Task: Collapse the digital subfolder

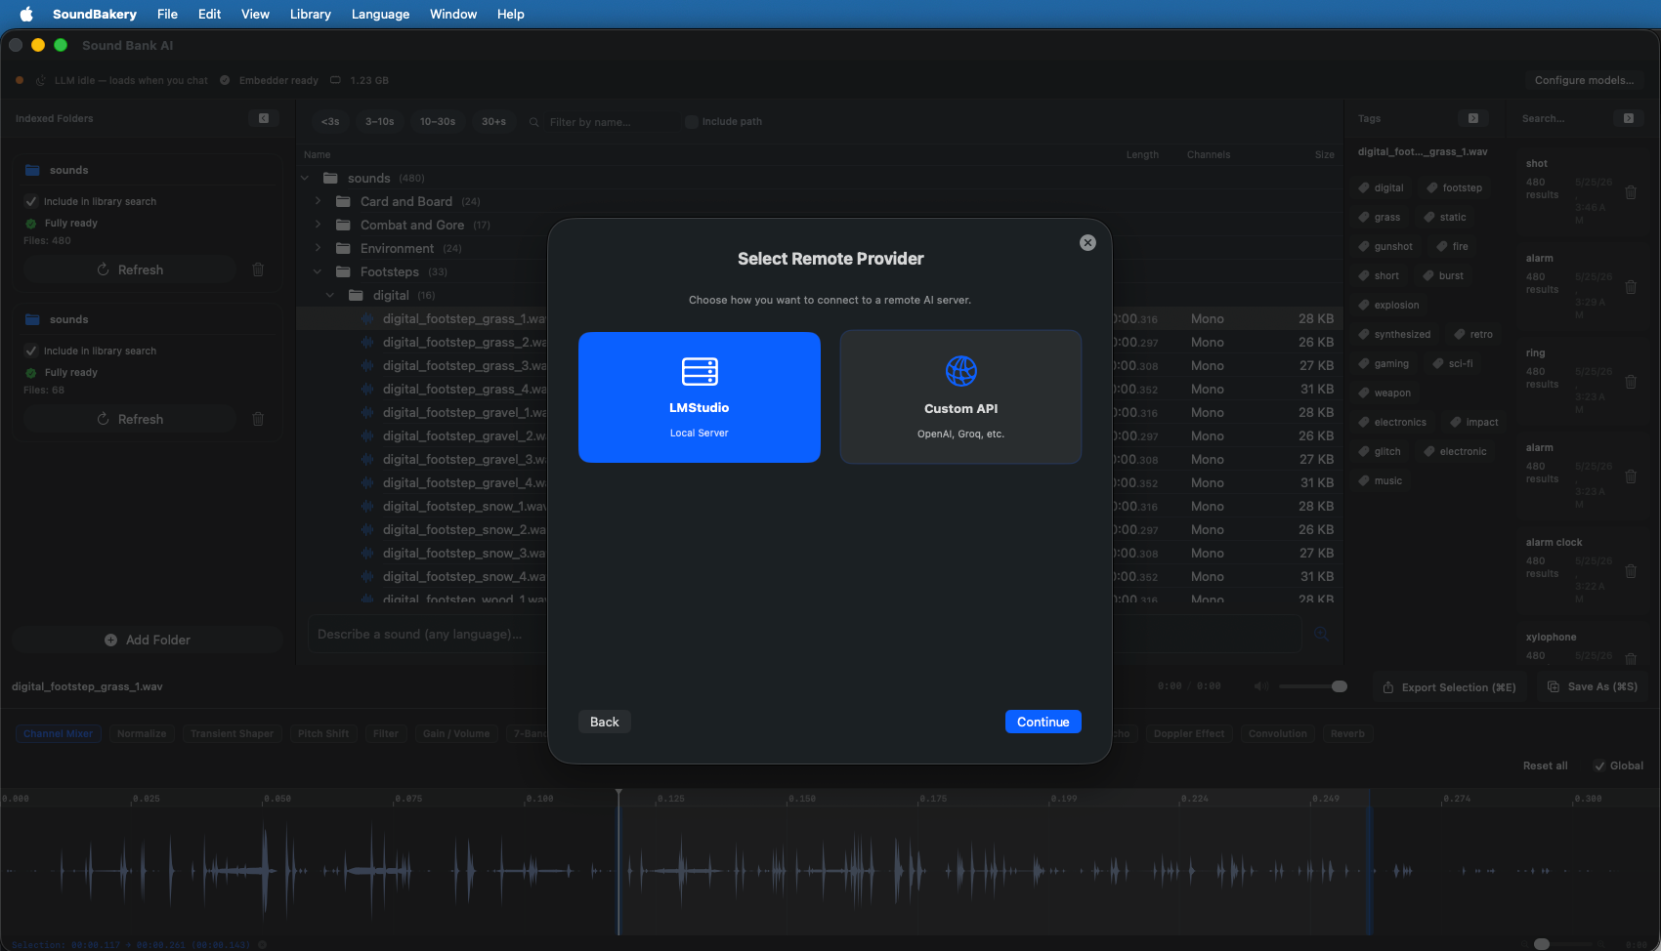Action: pos(330,295)
